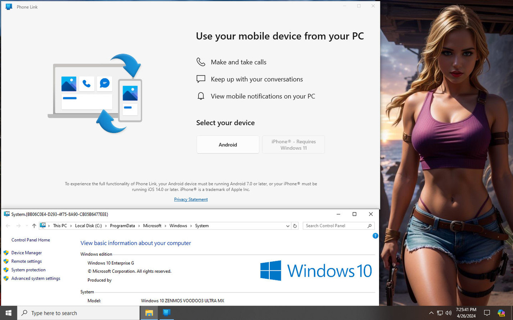Click the shield icon next to System protection
Screen dimensions: 513x320
(6, 270)
